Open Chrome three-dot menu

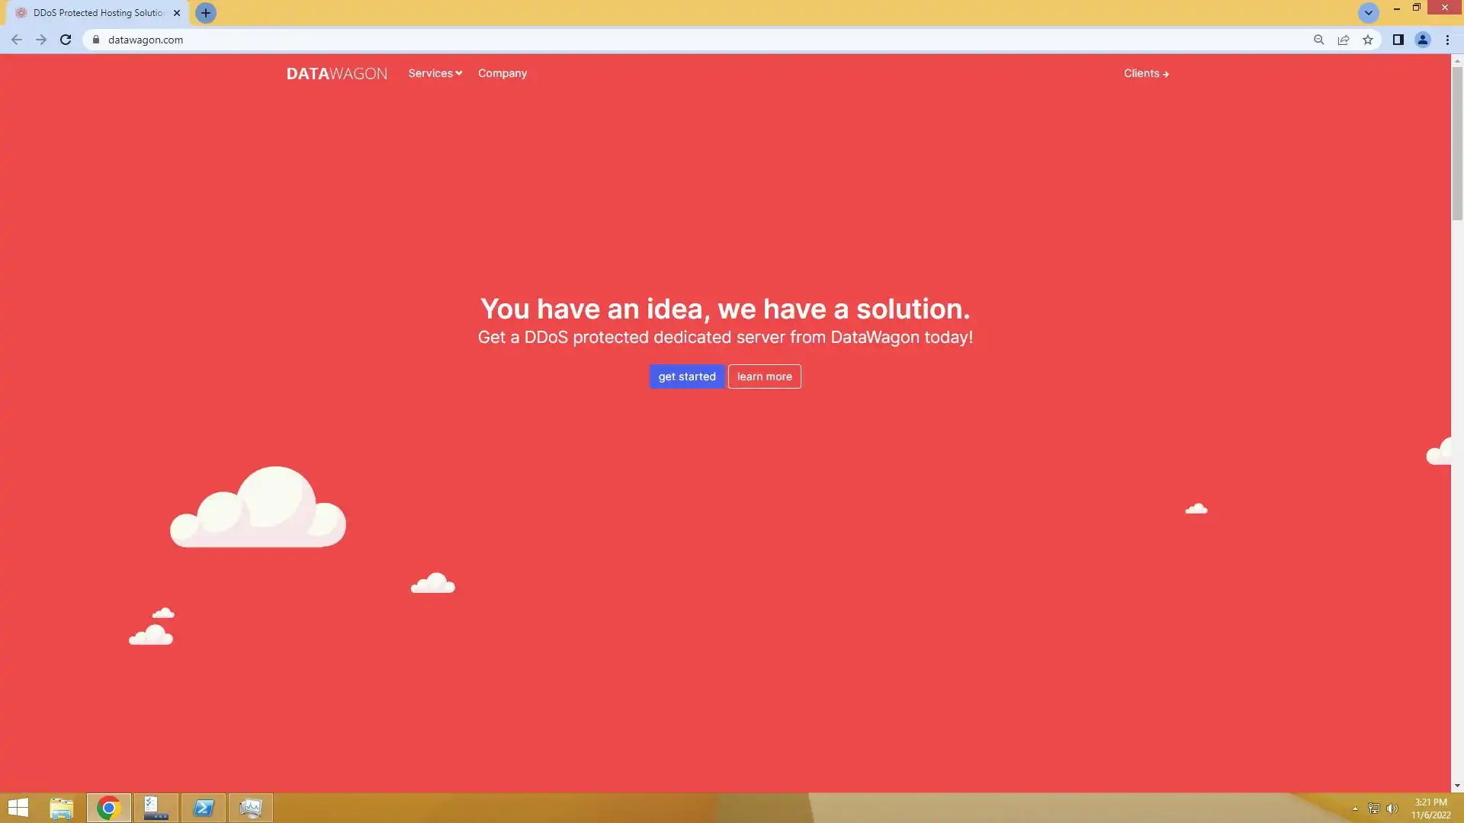pyautogui.click(x=1447, y=40)
